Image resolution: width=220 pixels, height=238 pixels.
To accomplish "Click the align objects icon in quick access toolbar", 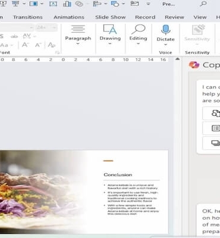I will [x=97, y=4].
